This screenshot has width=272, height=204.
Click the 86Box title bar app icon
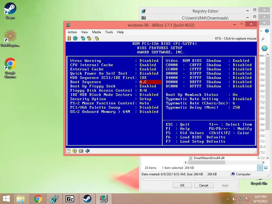click(68, 25)
